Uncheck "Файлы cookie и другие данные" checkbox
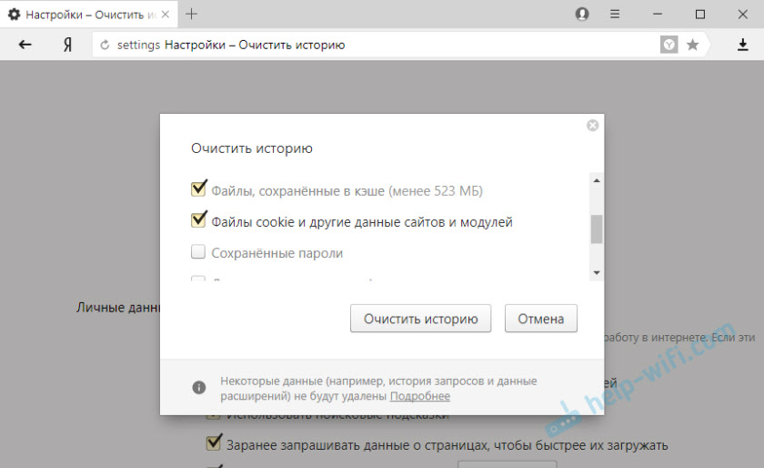Image resolution: width=764 pixels, height=468 pixels. [x=198, y=220]
